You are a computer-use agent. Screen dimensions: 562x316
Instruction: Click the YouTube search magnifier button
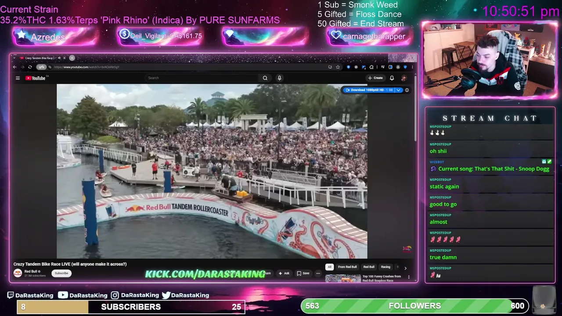pos(265,78)
